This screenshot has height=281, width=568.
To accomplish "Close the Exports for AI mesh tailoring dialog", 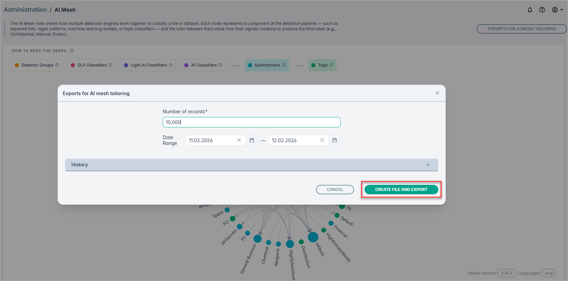I will click(437, 93).
